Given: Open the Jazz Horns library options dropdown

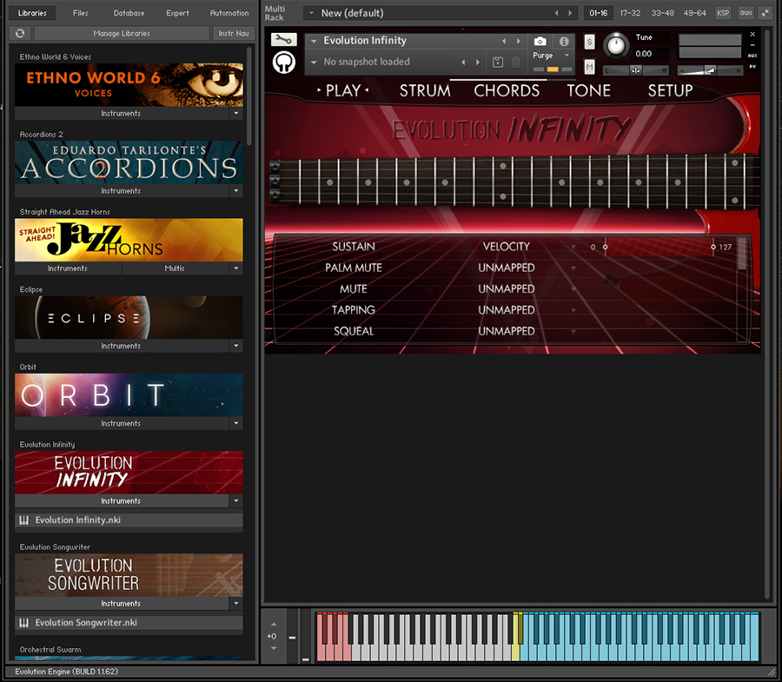Looking at the screenshot, I should pyautogui.click(x=235, y=268).
